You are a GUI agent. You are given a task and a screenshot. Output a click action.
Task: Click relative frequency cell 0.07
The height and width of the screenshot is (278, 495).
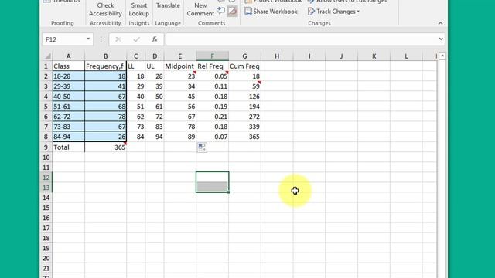coord(212,137)
